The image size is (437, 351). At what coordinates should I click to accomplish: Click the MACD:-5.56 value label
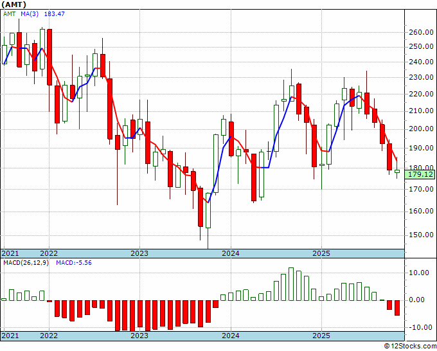click(74, 263)
